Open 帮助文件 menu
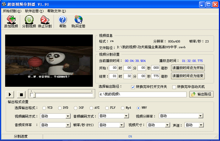Viewport: 220px width, 141px height. [56, 11]
